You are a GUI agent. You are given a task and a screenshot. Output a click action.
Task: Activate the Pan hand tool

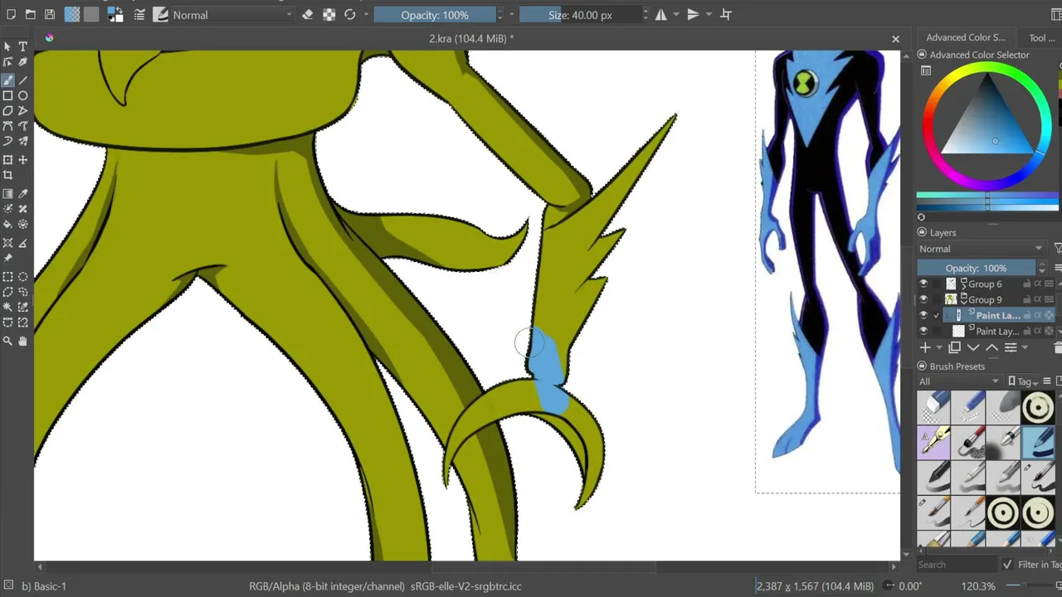coord(23,341)
